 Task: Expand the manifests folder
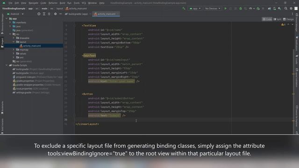pyautogui.click(x=10, y=22)
